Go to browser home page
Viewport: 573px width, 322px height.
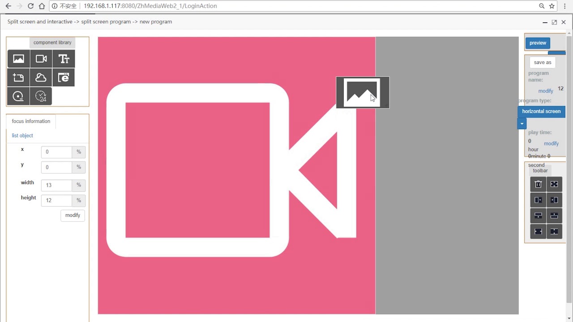tap(42, 6)
